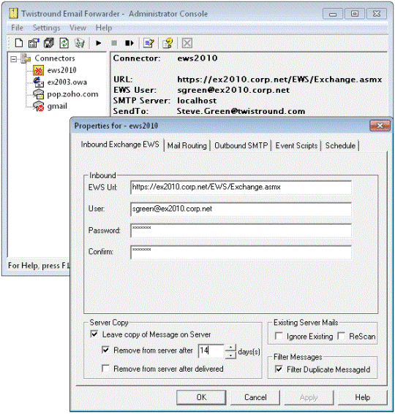Click the New connector blank page icon

pos(18,43)
